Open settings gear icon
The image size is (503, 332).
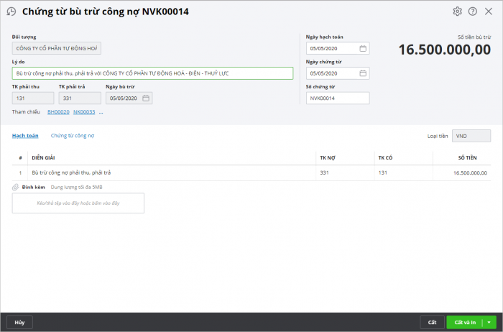coord(457,11)
